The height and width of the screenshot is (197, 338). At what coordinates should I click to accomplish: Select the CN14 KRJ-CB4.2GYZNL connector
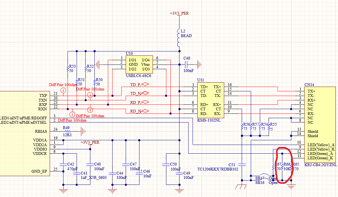point(320,125)
